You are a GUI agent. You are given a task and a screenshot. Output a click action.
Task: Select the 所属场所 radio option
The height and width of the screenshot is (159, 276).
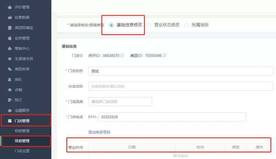186,25
